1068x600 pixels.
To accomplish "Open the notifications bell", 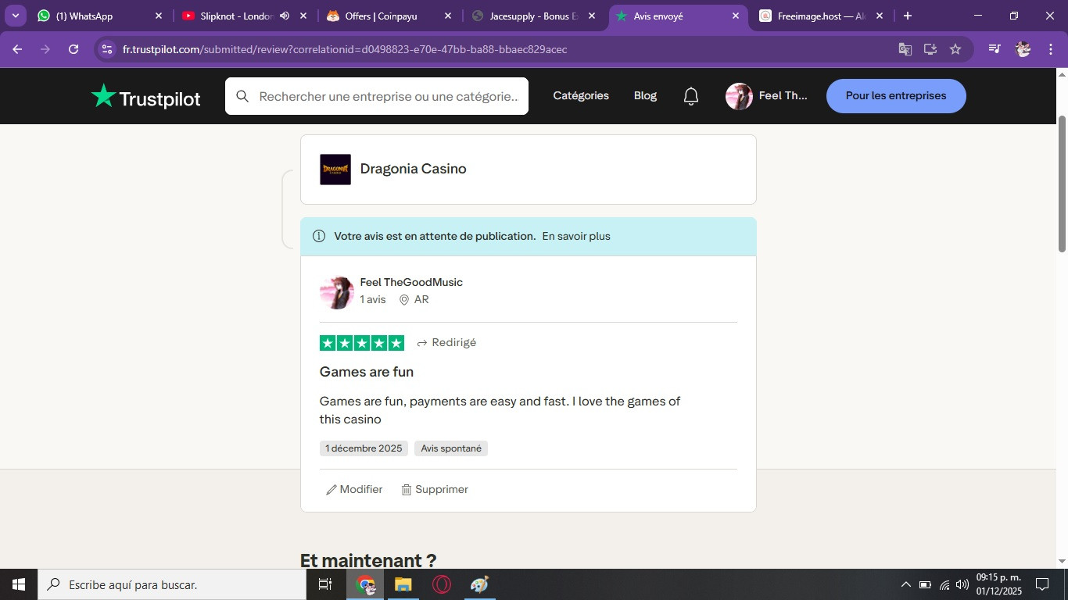I will click(691, 96).
